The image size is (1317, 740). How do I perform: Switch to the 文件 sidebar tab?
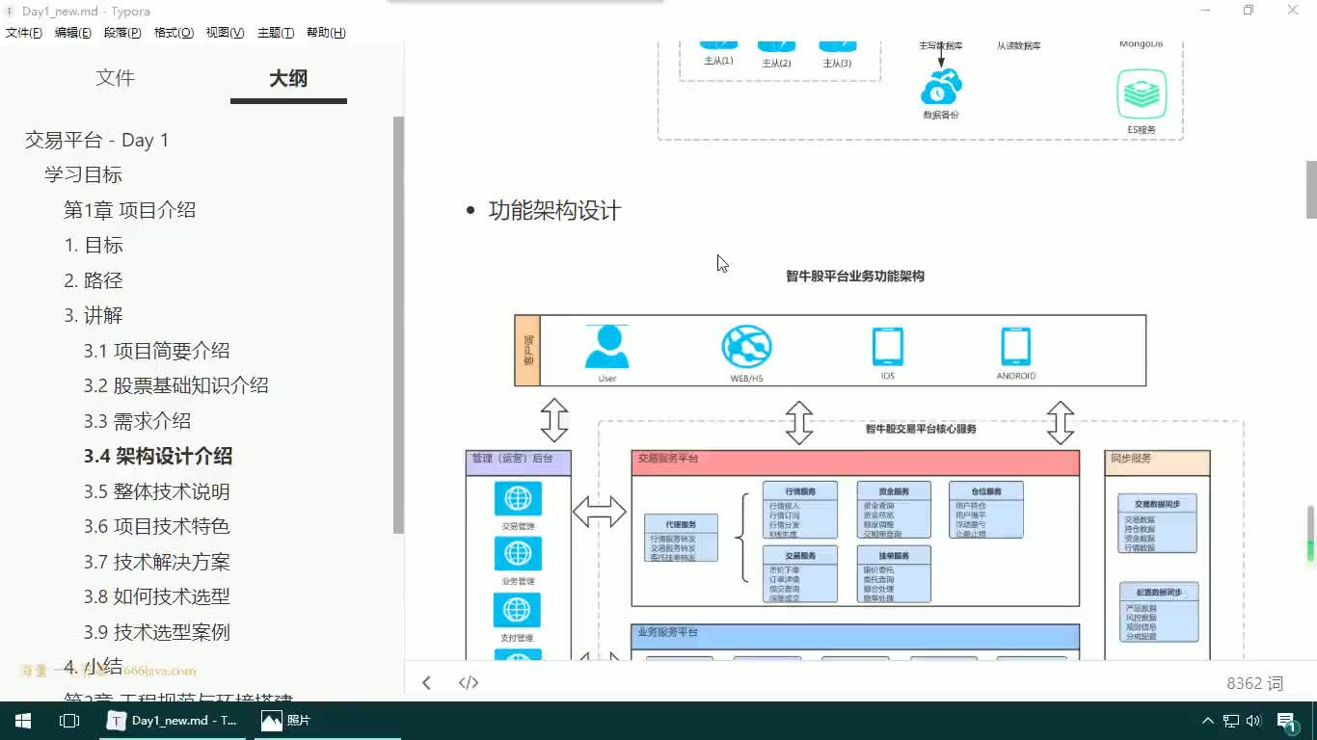click(116, 78)
